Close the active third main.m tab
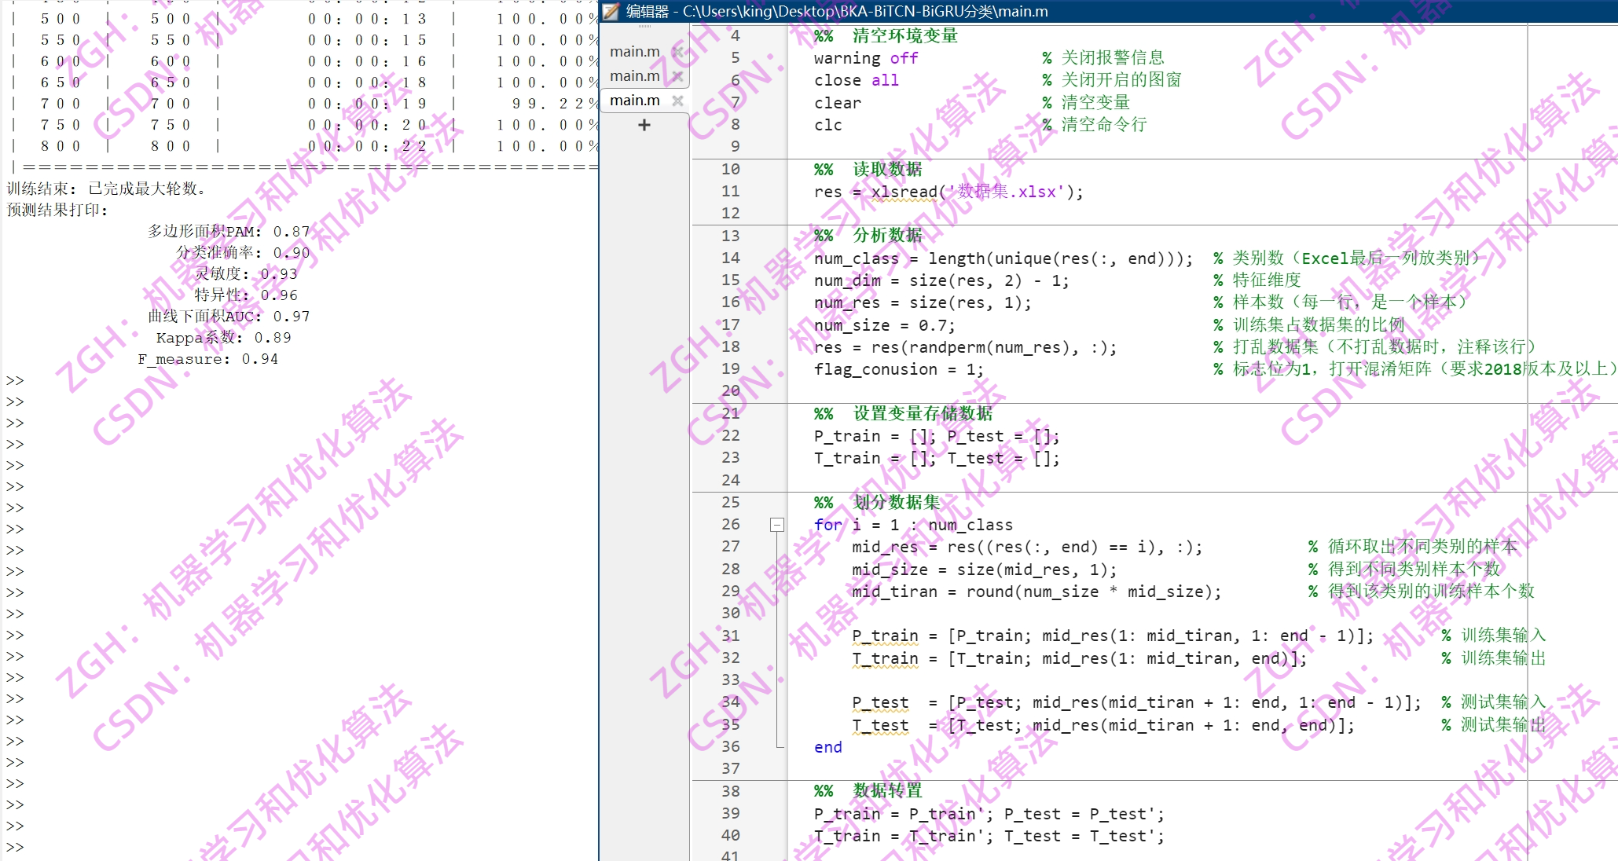 [x=677, y=101]
